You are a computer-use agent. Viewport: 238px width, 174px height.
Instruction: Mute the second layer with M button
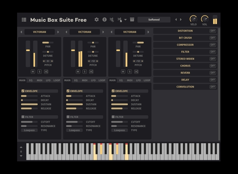point(78,72)
